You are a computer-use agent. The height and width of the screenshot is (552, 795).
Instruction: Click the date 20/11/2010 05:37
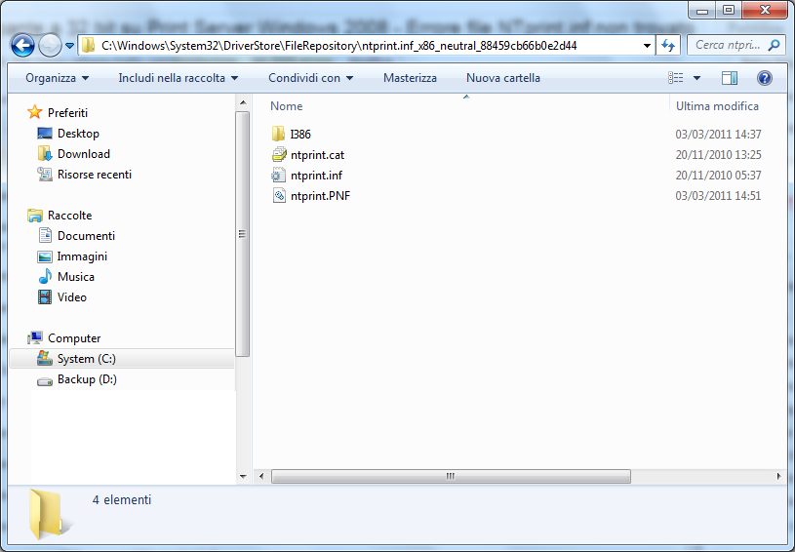pyautogui.click(x=719, y=176)
